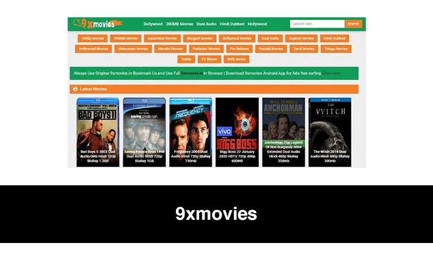
Task: Choose the Gujarati Movies category button
Action: point(301,38)
